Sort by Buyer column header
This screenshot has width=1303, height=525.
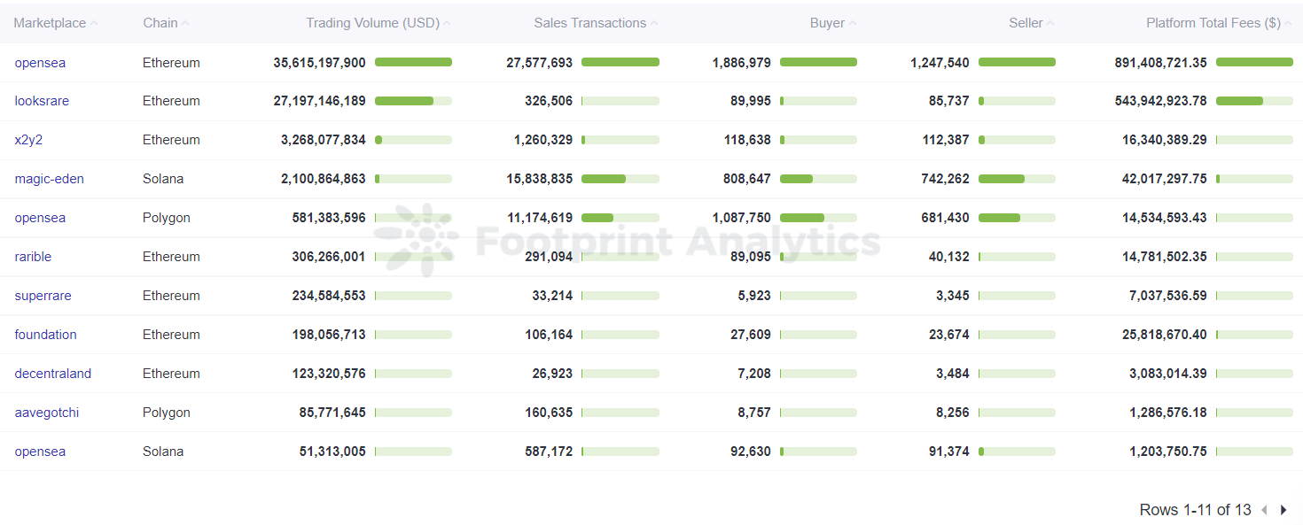click(833, 23)
